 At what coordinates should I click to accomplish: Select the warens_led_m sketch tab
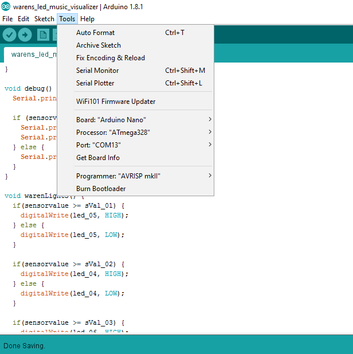[x=30, y=55]
